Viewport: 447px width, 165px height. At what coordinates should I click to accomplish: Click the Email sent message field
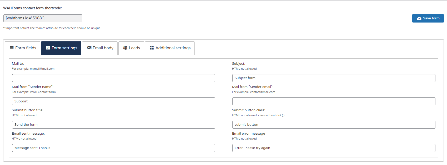tap(114, 148)
